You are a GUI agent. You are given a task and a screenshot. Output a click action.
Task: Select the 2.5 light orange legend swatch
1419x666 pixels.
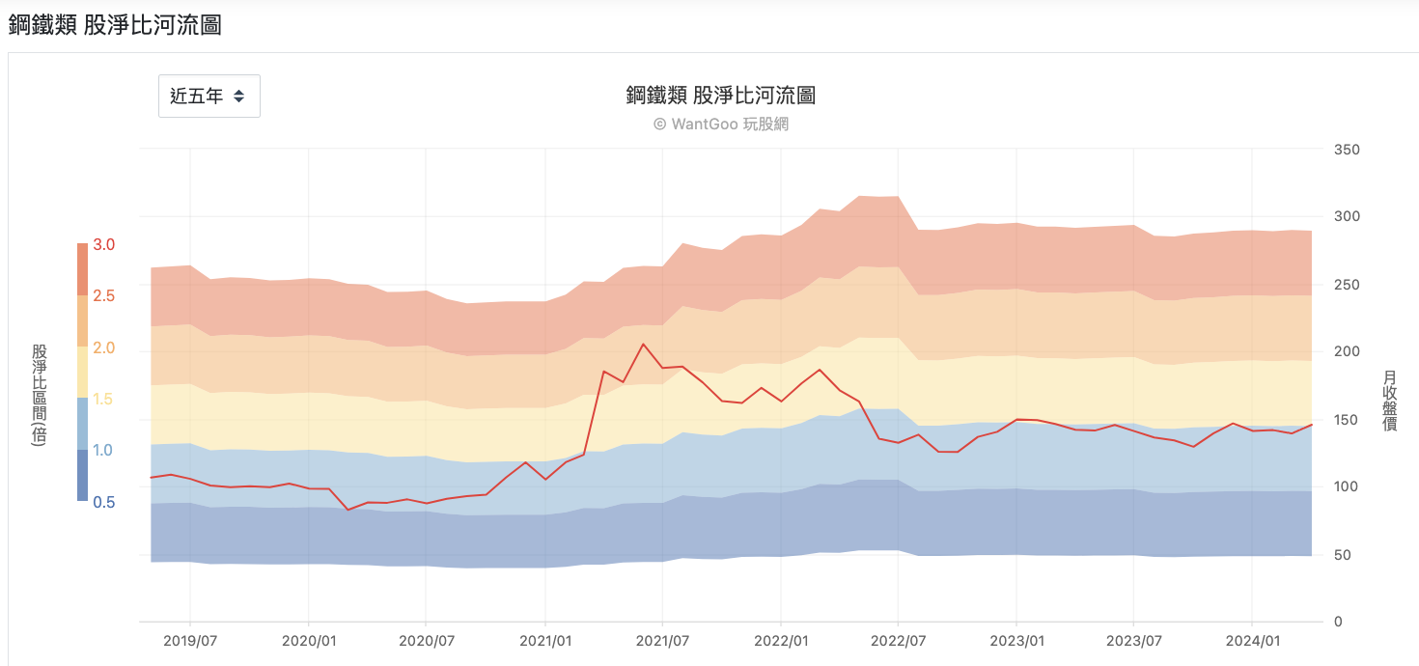click(x=83, y=320)
